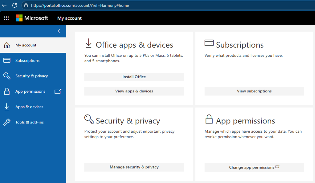Select My account in the sidebar
Screen dimensions: 315x183
coord(33,45)
